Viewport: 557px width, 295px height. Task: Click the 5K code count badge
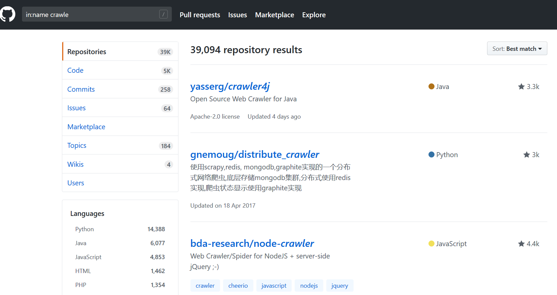[167, 71]
